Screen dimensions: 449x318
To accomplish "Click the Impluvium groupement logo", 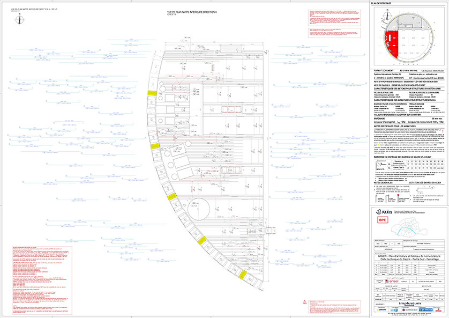I will 410,304.
